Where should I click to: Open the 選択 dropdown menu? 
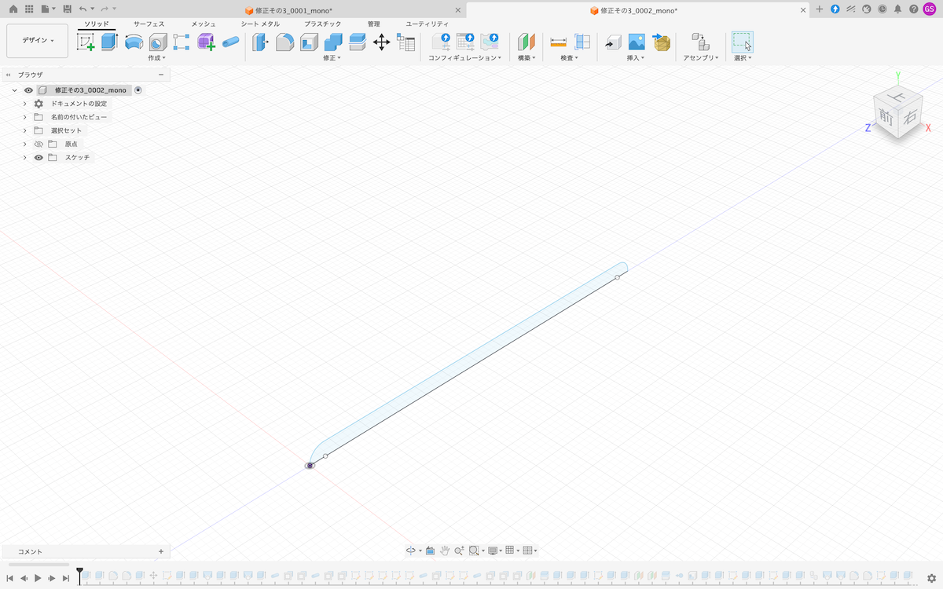click(x=743, y=58)
